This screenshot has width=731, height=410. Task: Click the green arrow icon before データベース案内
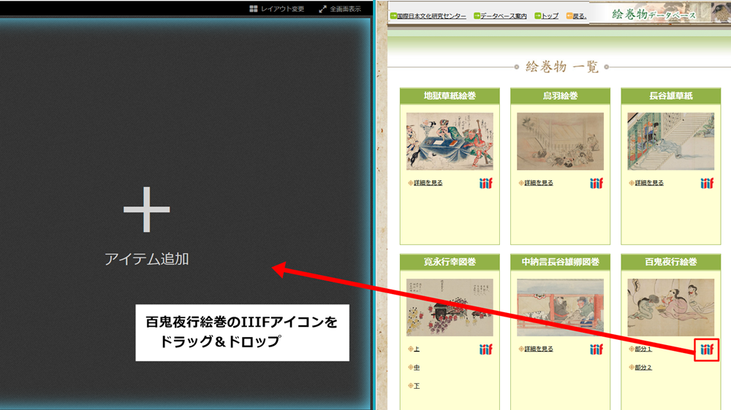[x=477, y=16]
